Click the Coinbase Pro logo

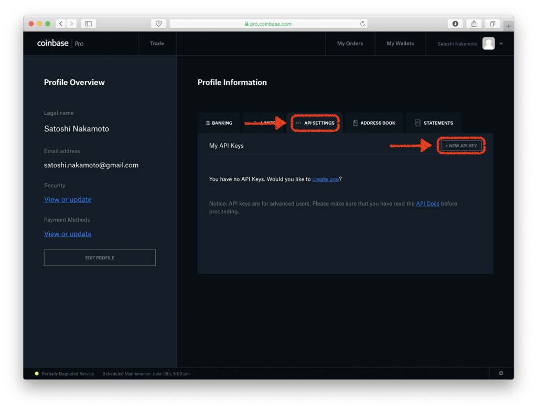pyautogui.click(x=60, y=44)
